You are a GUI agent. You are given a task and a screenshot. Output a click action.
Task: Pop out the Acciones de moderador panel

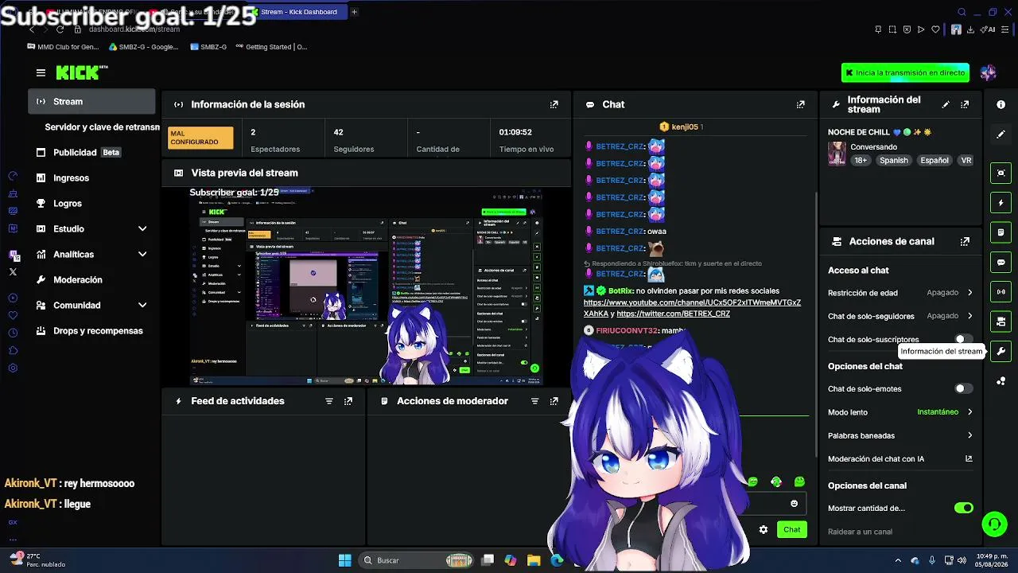tap(554, 401)
